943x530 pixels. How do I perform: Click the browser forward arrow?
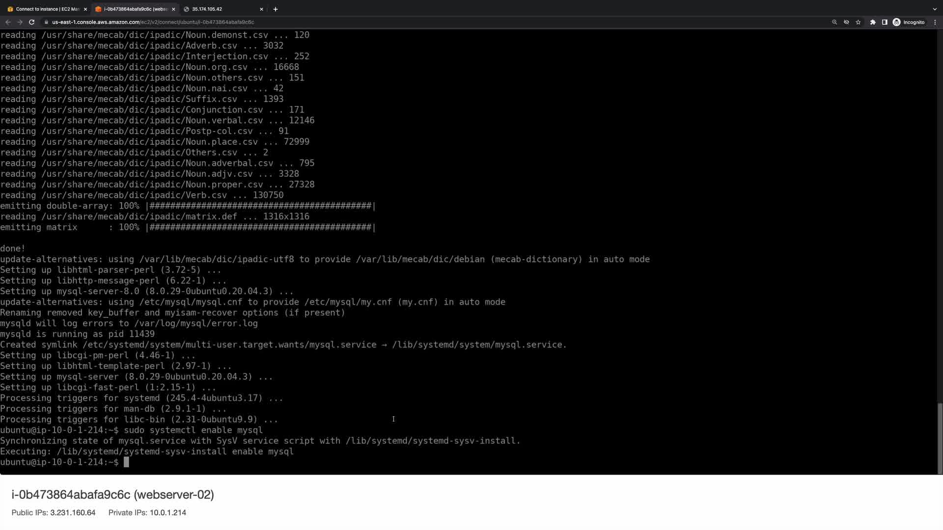(20, 22)
